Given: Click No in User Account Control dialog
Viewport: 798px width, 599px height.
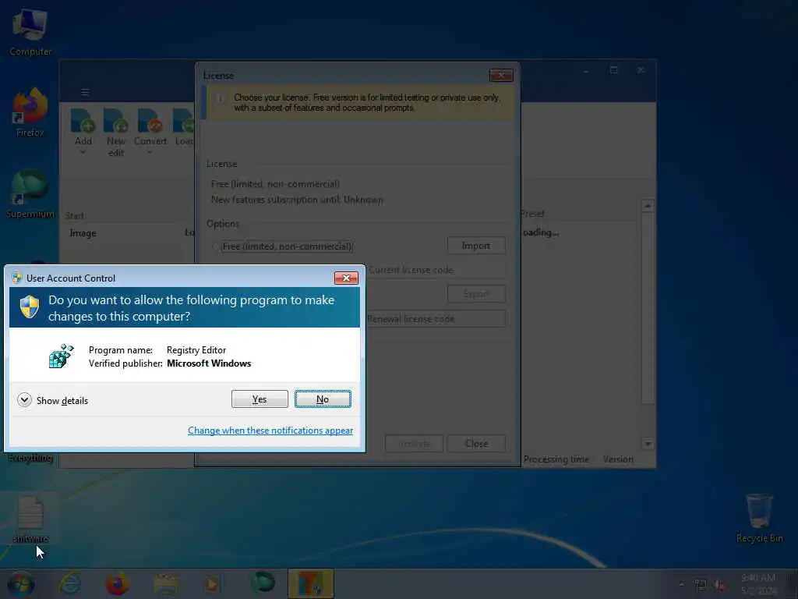Looking at the screenshot, I should pyautogui.click(x=323, y=399).
